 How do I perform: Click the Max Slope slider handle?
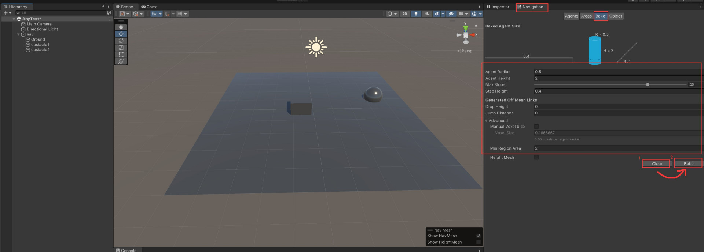click(648, 85)
